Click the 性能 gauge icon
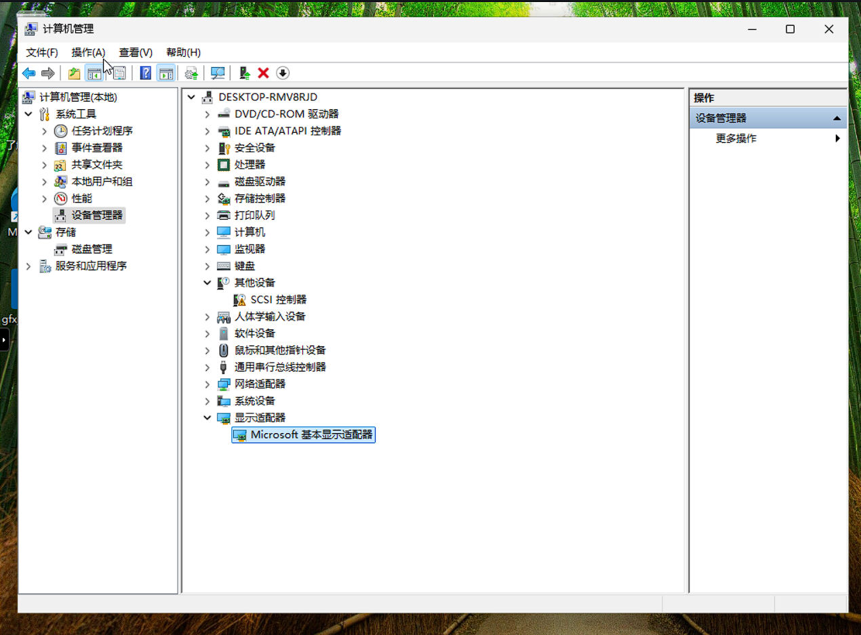This screenshot has height=635, width=861. 61,199
